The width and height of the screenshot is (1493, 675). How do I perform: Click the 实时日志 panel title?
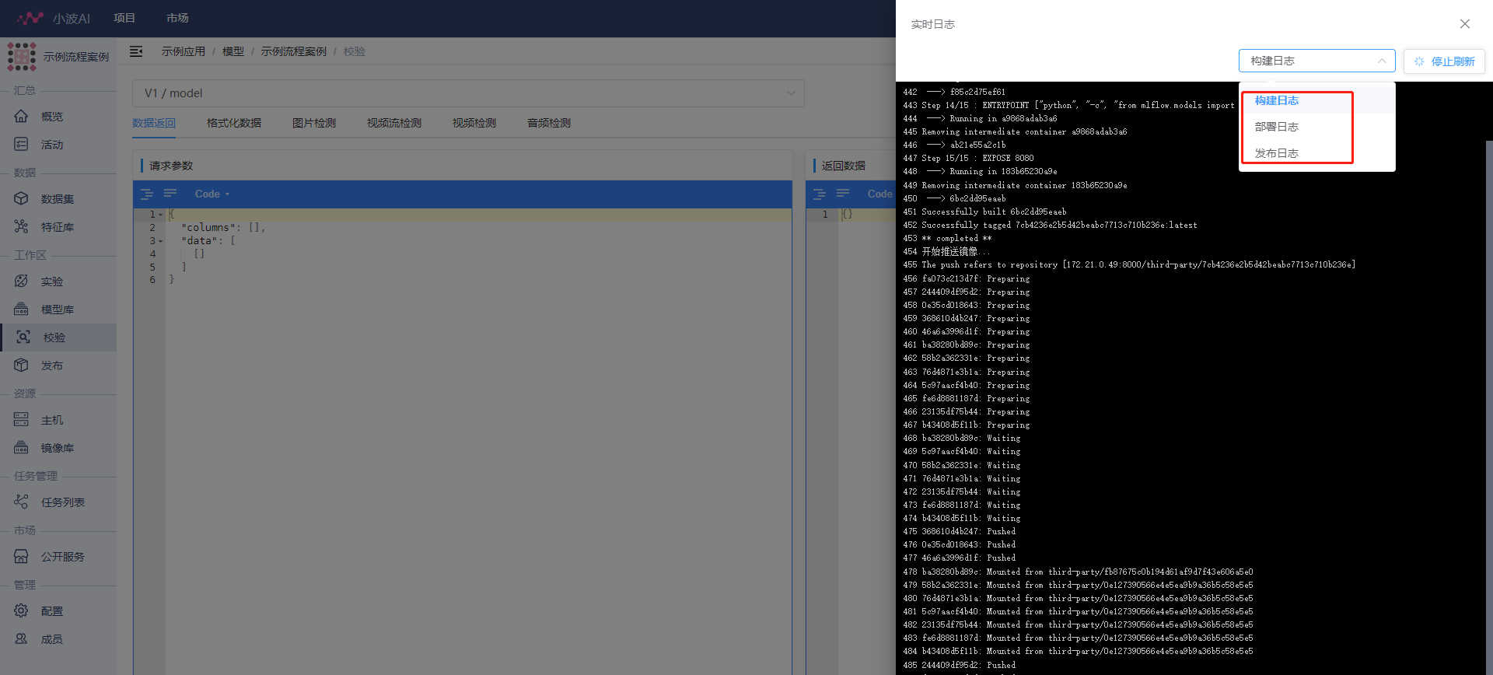[x=933, y=24]
